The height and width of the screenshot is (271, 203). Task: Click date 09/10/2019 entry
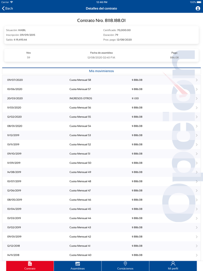(x=14, y=153)
